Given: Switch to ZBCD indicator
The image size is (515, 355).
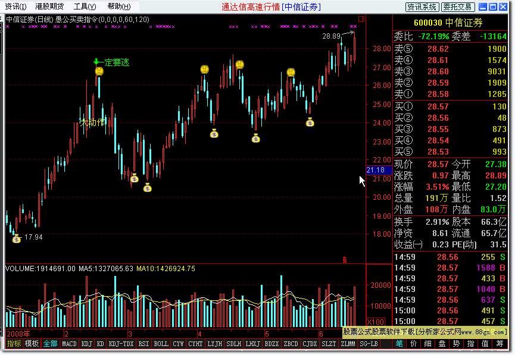Looking at the screenshot, I should pos(291,344).
